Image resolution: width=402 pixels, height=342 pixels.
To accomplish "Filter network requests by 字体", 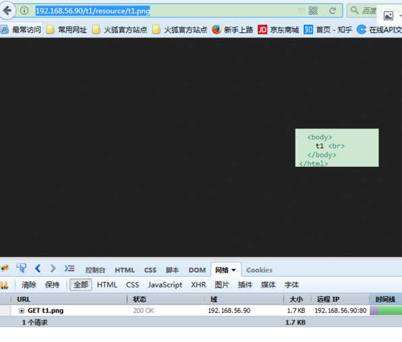I will [x=292, y=285].
